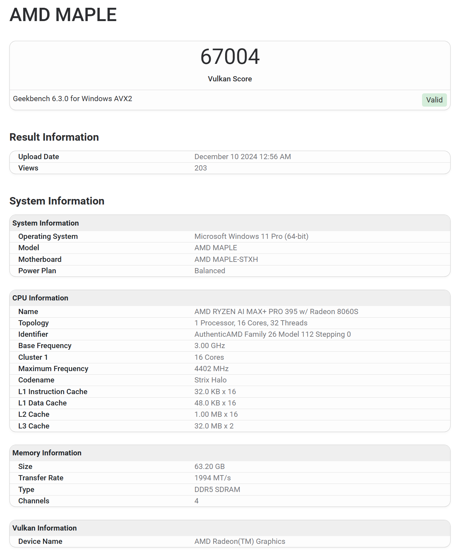This screenshot has width=458, height=550.
Task: Click the 4402 MHz maximum frequency value
Action: coord(211,369)
